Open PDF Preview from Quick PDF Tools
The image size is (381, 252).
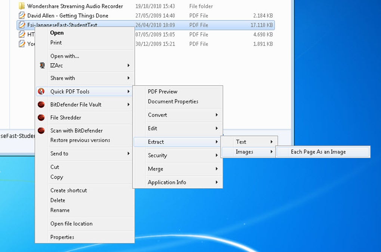tap(162, 91)
